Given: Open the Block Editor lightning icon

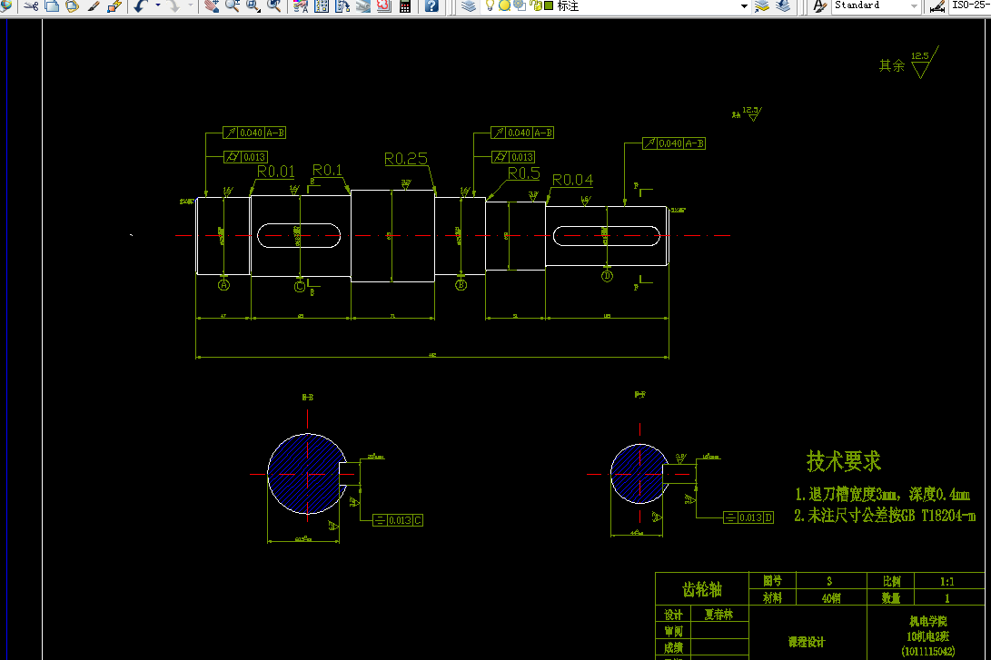Looking at the screenshot, I should 114,6.
